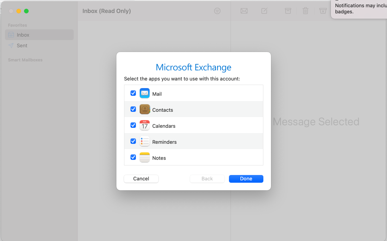Click the Inbox (Read Only) window title
The image size is (387, 241).
coord(106,11)
